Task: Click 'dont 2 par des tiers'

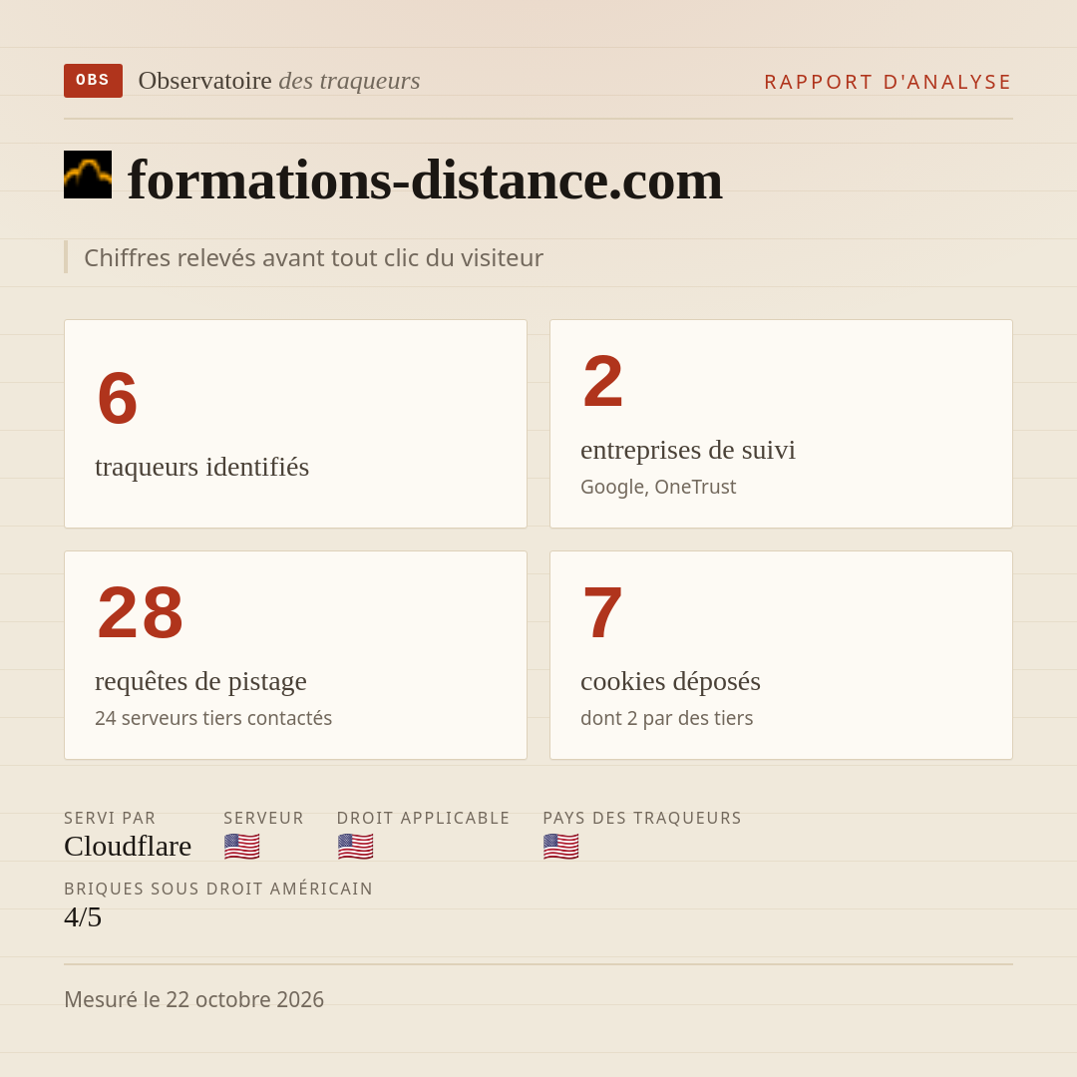Action: (667, 718)
